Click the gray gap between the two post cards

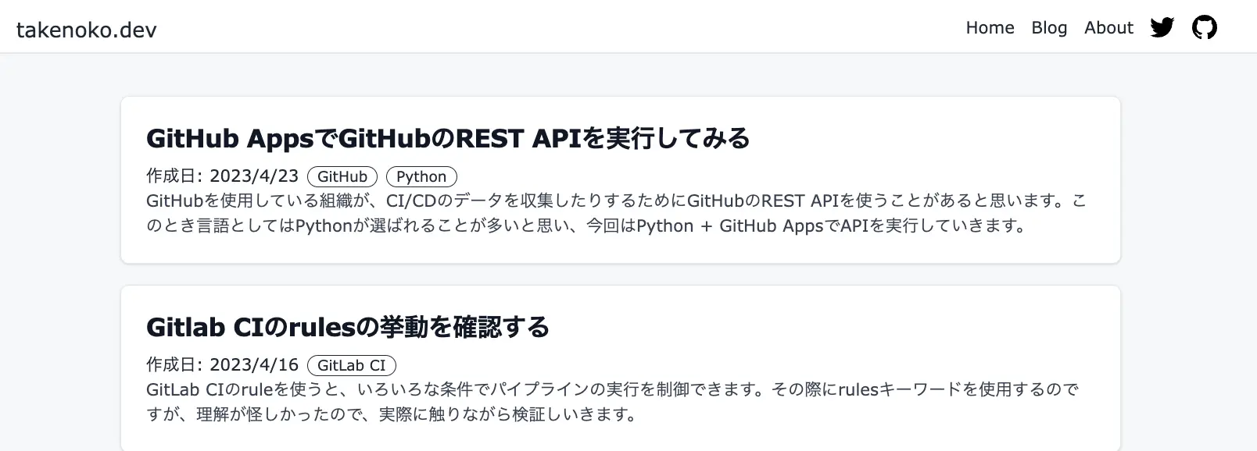621,275
